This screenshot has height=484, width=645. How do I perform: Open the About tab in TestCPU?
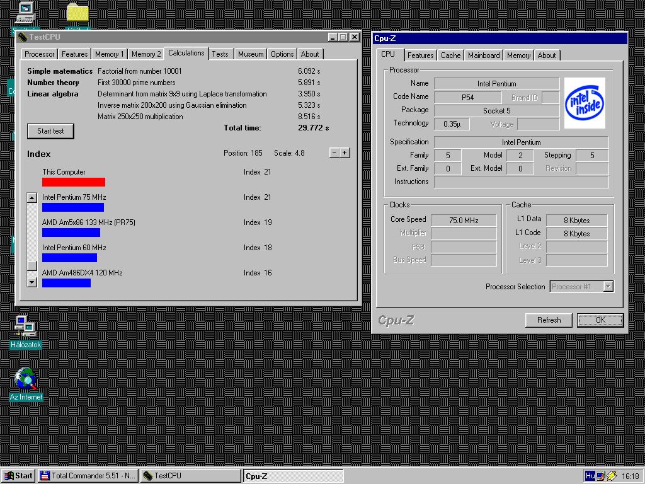[310, 54]
